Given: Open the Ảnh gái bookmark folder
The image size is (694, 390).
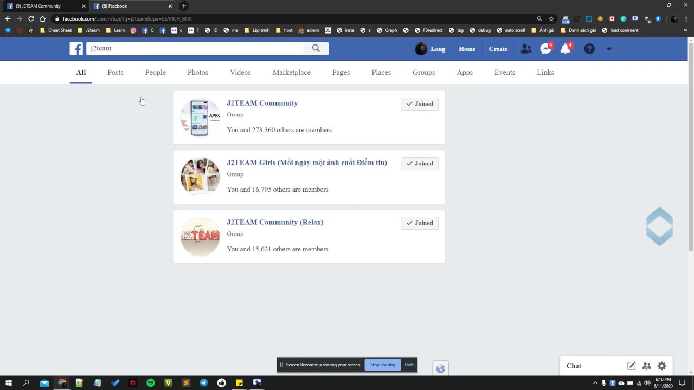Looking at the screenshot, I should [x=543, y=30].
